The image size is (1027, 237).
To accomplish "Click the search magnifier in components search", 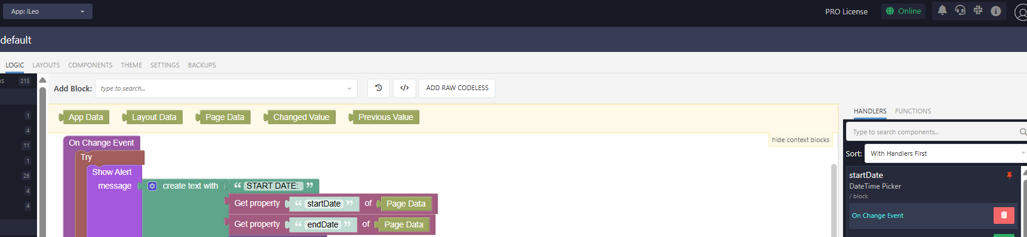I will pos(1022,132).
